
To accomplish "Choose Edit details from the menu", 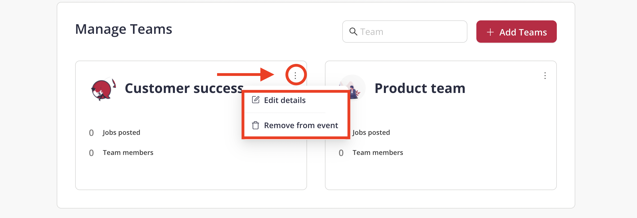I will [x=285, y=100].
